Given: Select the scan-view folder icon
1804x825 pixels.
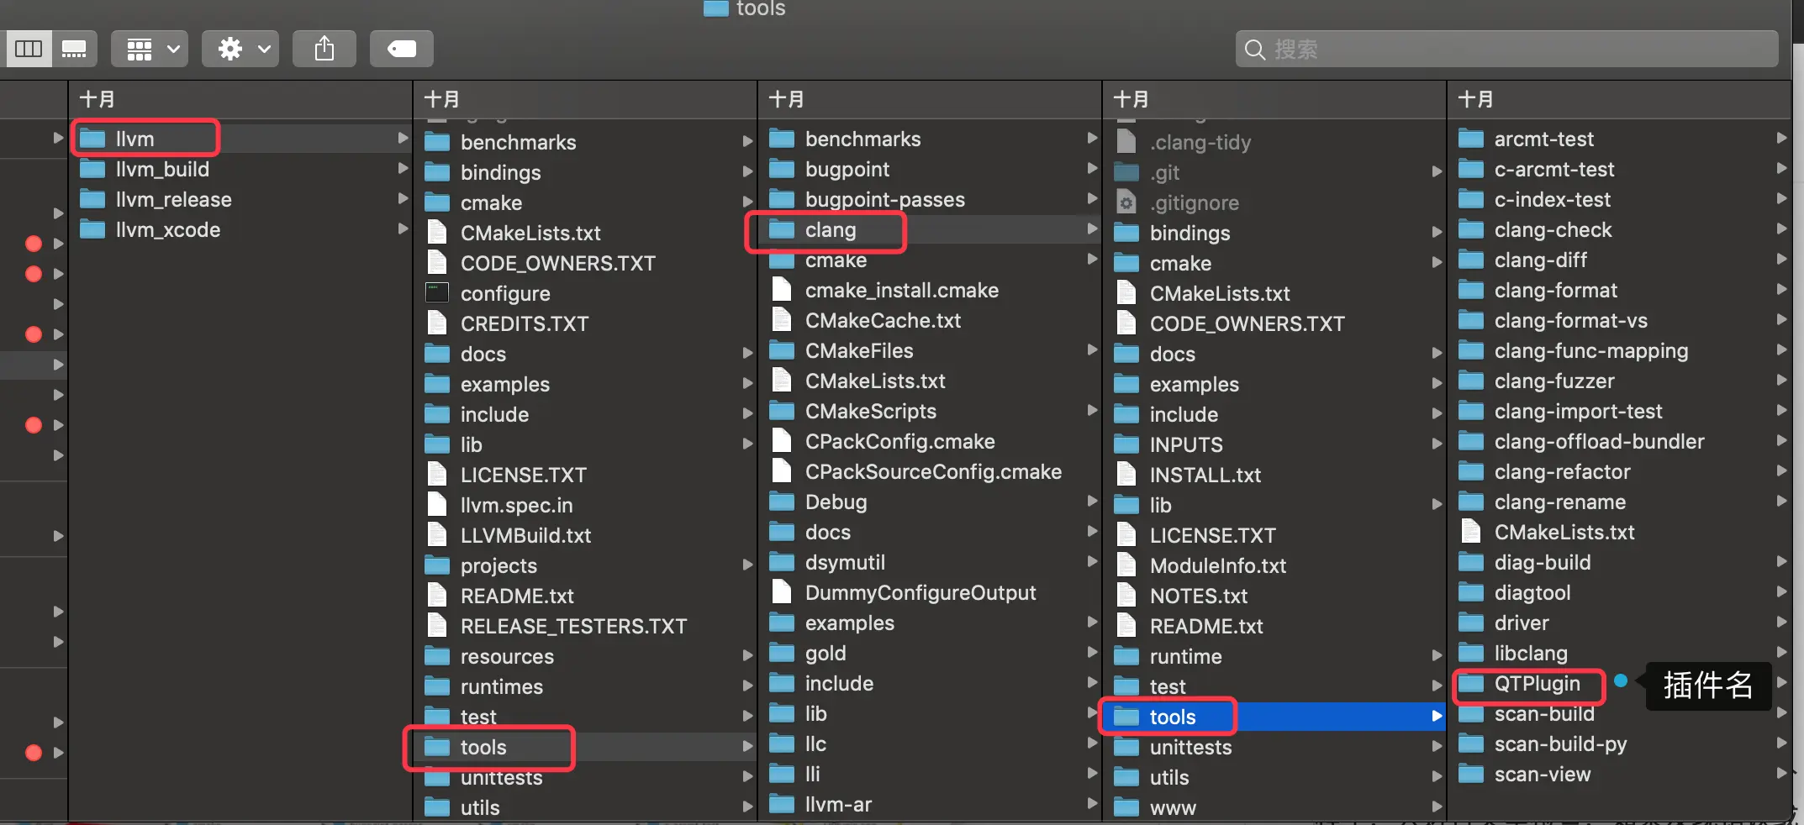Looking at the screenshot, I should (1471, 774).
